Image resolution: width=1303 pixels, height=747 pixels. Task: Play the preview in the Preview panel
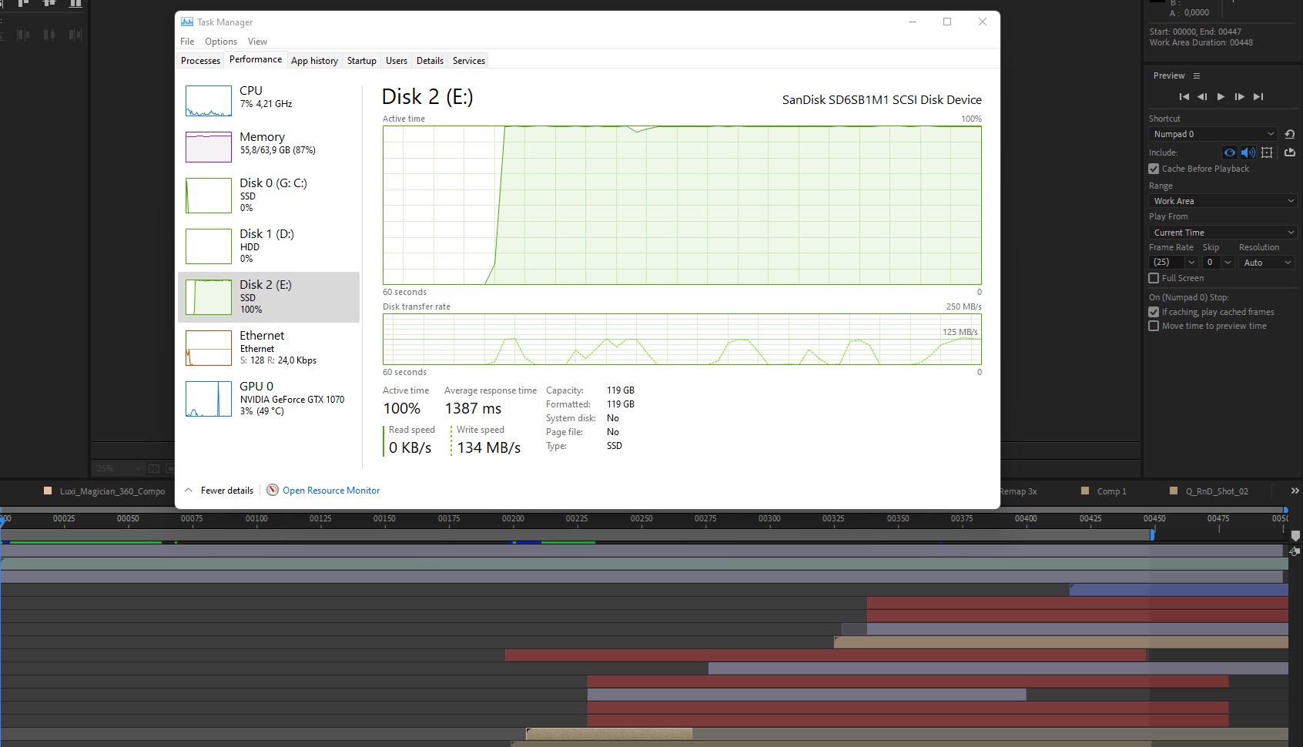click(1221, 97)
